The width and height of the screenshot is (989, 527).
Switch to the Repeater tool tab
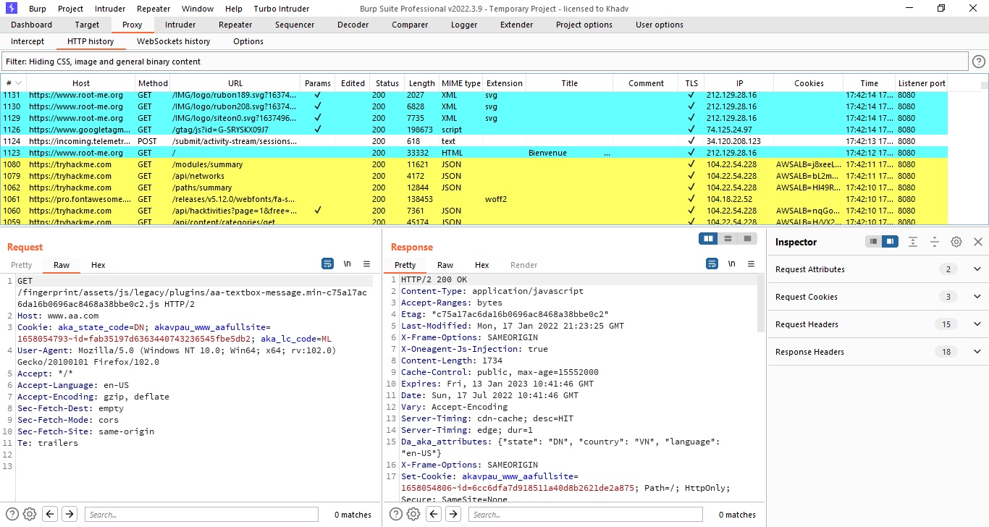[x=235, y=25]
